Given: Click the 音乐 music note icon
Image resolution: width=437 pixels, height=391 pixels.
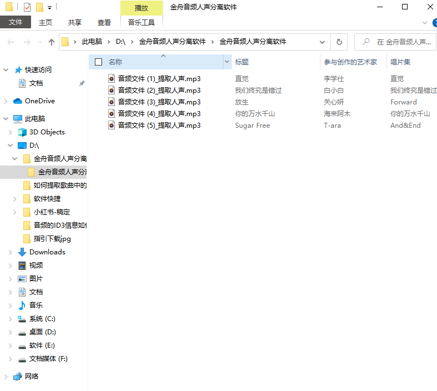Looking at the screenshot, I should (22, 305).
